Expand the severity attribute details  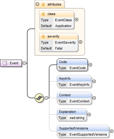[x=80, y=42]
